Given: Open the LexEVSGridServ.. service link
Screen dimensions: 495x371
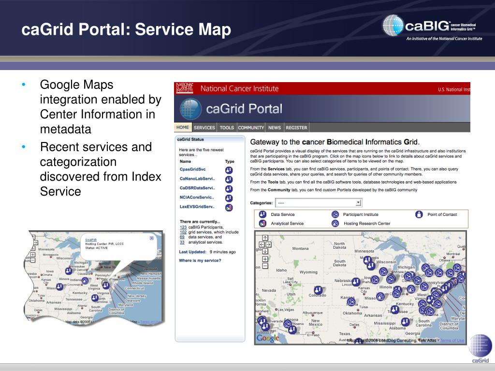Looking at the screenshot, I should (x=197, y=207).
